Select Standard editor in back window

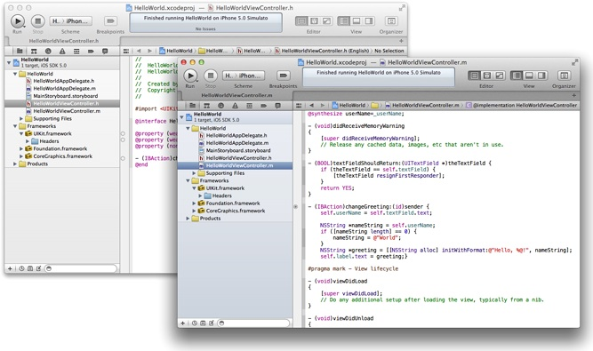pyautogui.click(x=301, y=21)
